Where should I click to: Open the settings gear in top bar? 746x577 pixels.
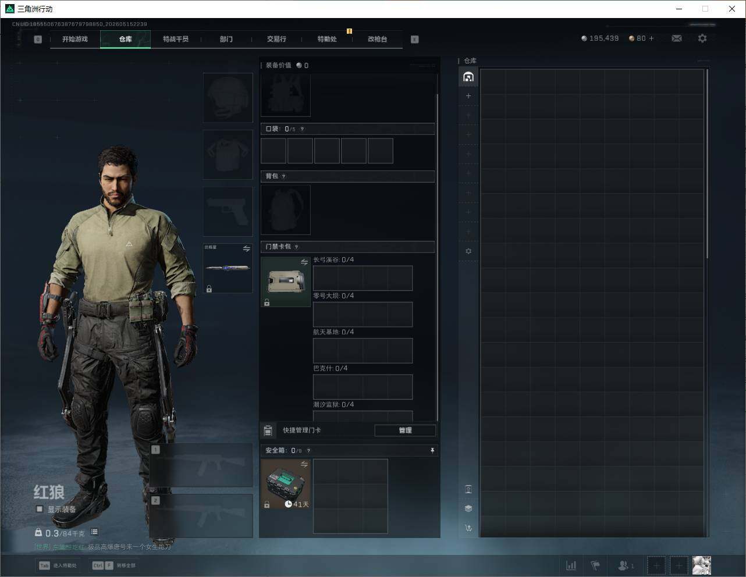[702, 38]
